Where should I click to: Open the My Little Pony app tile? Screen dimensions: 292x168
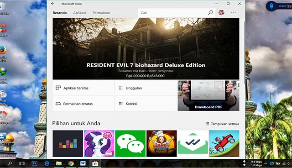pyautogui.click(x=99, y=143)
